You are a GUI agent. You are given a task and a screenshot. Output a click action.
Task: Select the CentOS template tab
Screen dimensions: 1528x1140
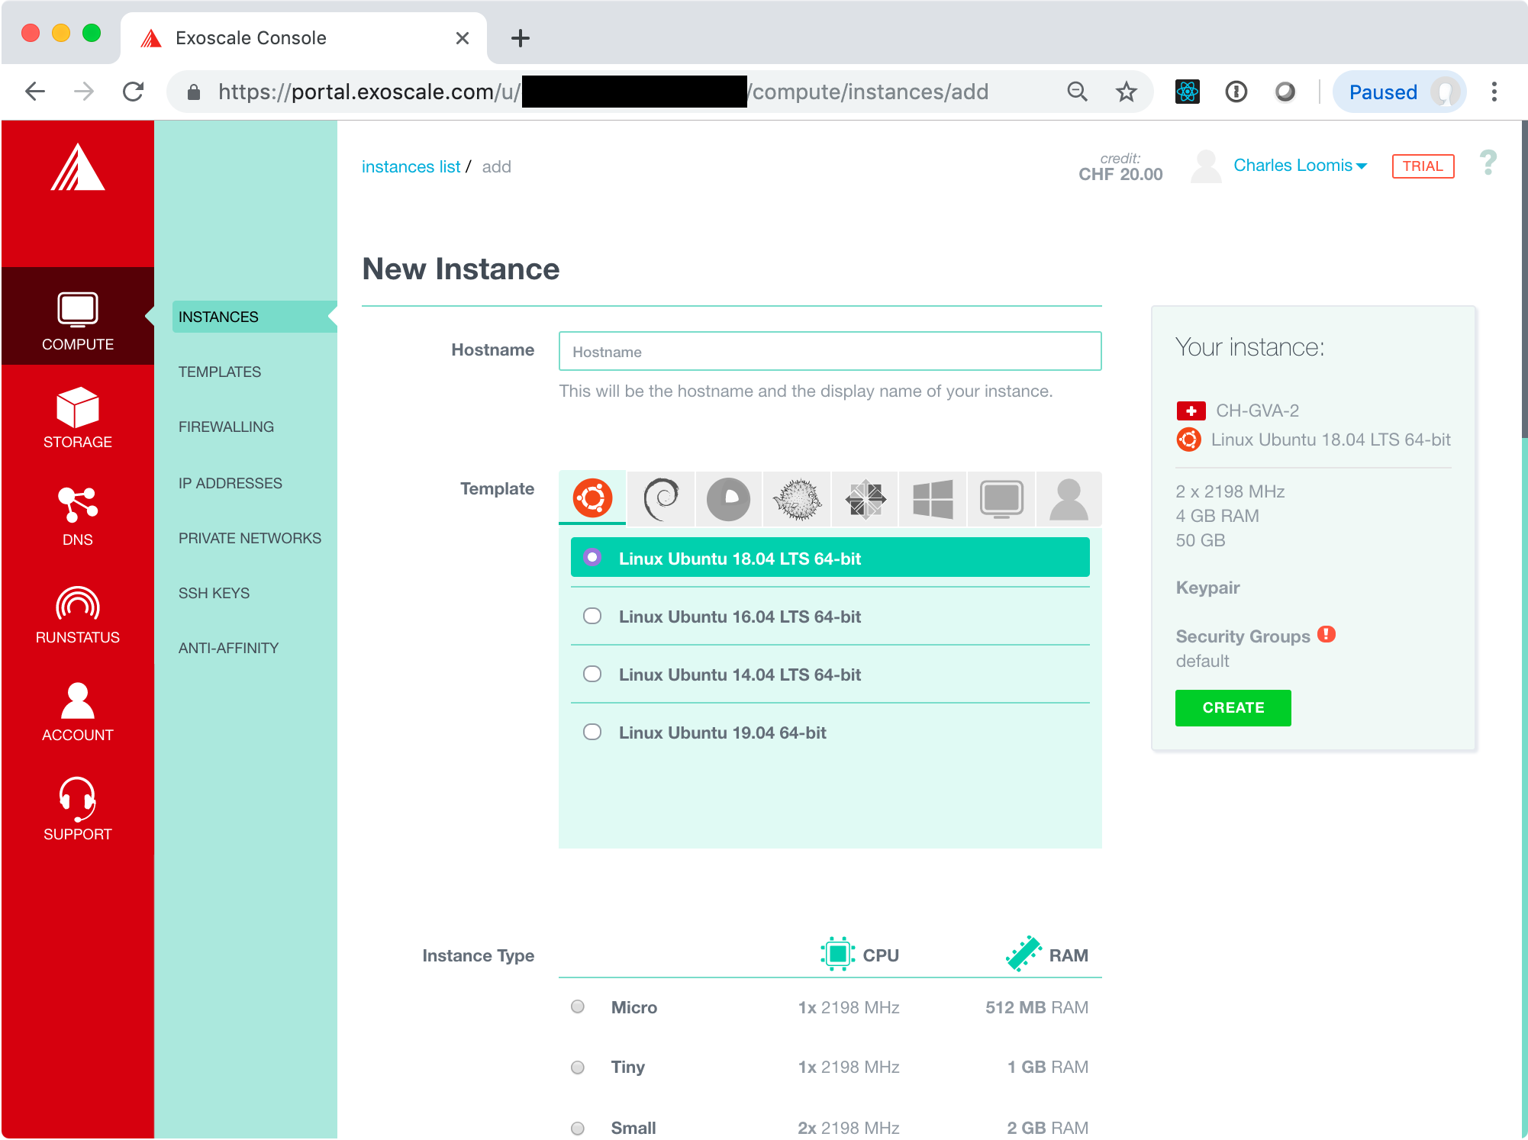click(x=865, y=498)
